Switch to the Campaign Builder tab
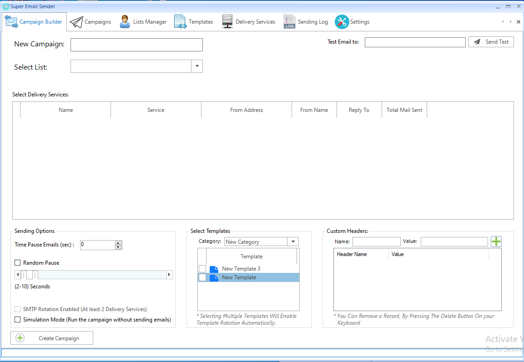Viewport: 524px width, 362px height. (35, 22)
